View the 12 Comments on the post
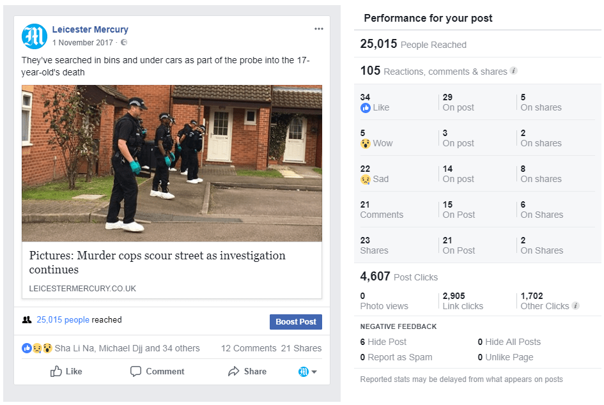Image resolution: width=604 pixels, height=405 pixels. 249,348
